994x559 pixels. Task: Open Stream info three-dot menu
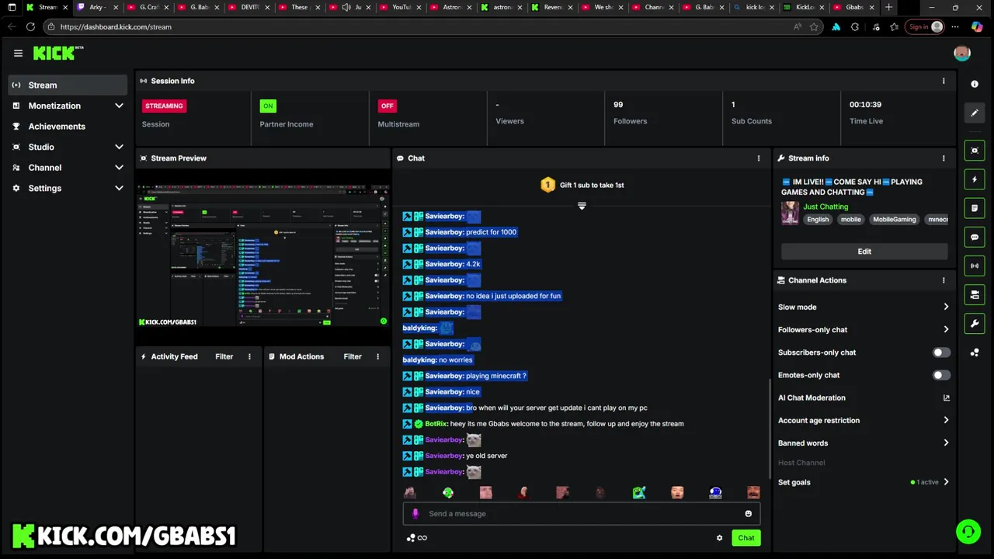[944, 158]
